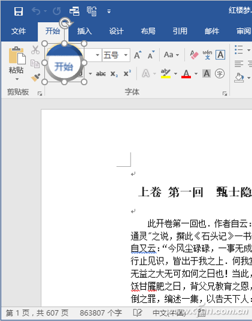This screenshot has width=252, height=321.
Task: Expand the text effects dropdown arrow
Action: (154, 73)
